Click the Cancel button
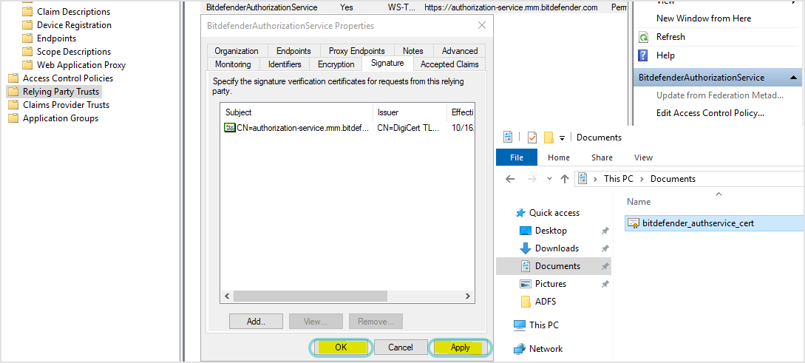This screenshot has height=363, width=805. 401,347
